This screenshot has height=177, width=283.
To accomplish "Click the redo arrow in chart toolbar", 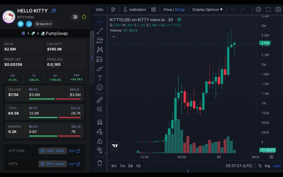I will [242, 10].
